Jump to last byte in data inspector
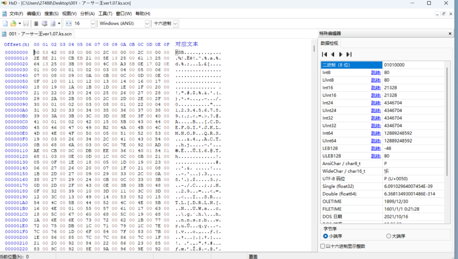458x259 pixels. [x=349, y=54]
